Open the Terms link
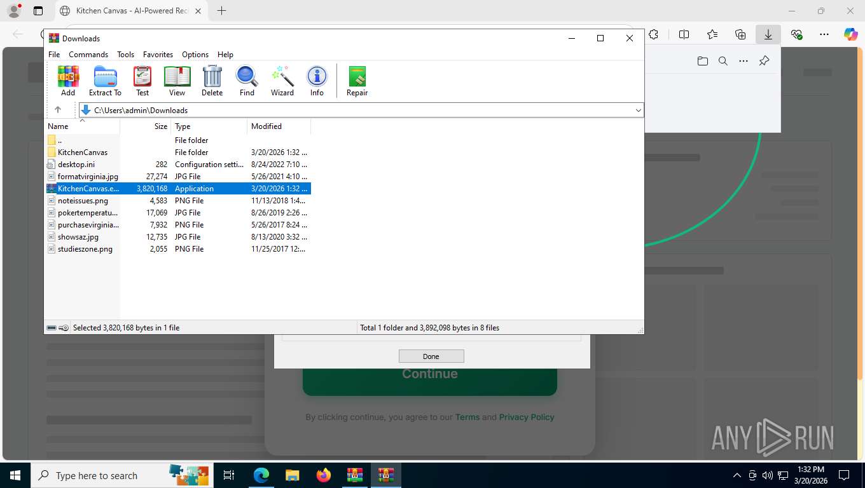This screenshot has width=865, height=488. [467, 417]
